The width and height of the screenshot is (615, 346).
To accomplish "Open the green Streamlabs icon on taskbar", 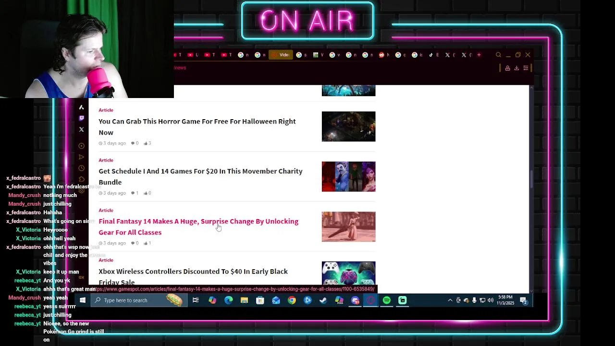I will pyautogui.click(x=403, y=300).
